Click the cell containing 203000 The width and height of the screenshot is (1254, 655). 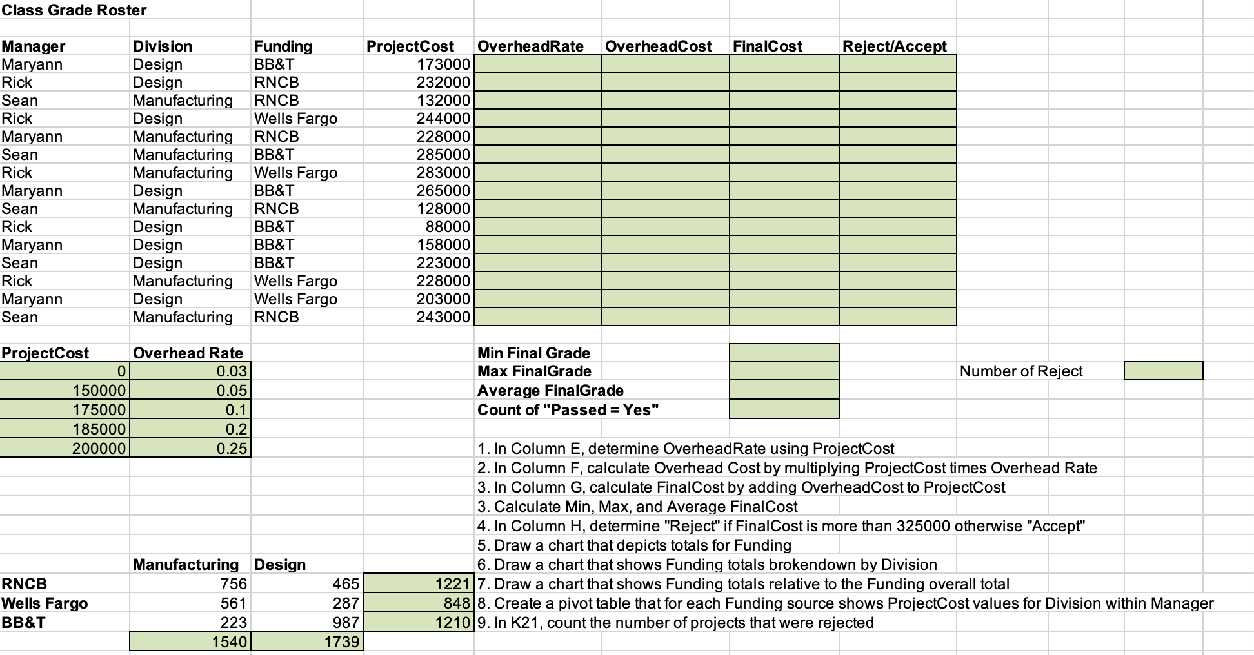[x=419, y=299]
